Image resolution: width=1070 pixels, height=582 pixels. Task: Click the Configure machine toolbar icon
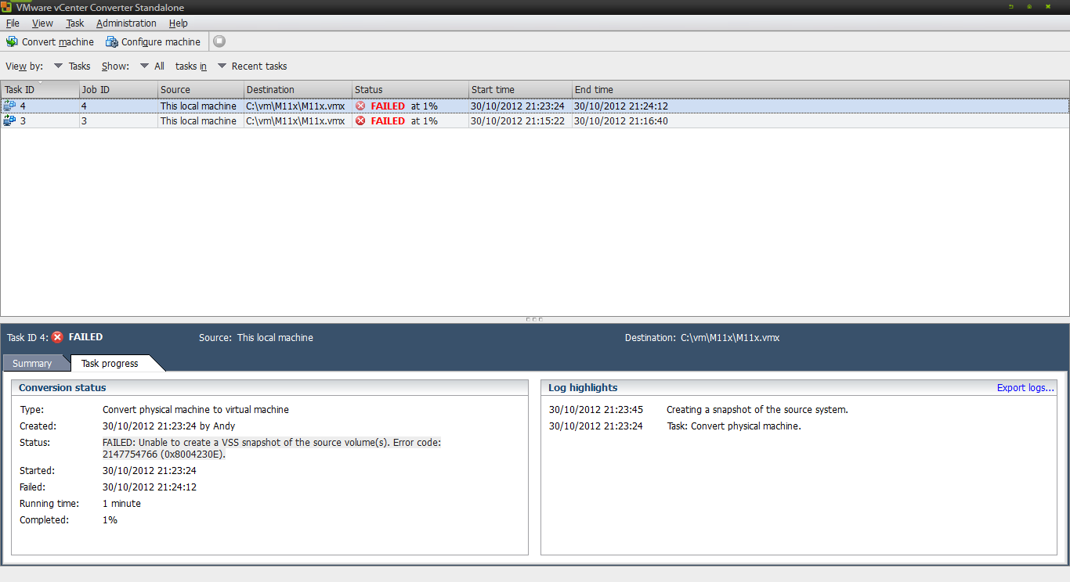pyautogui.click(x=111, y=41)
